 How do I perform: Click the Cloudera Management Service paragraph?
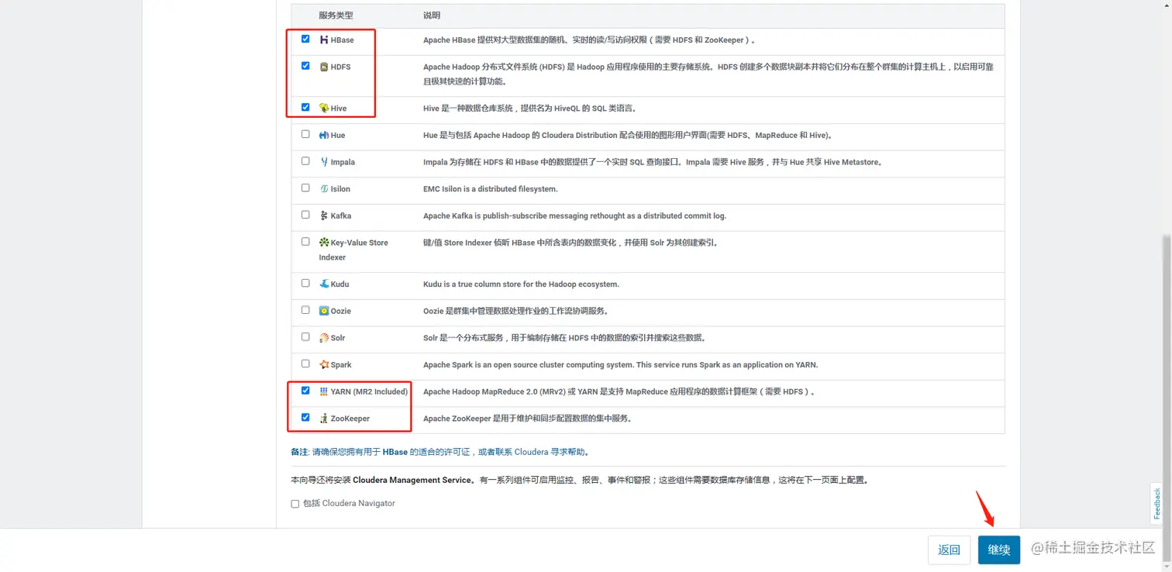coord(580,481)
